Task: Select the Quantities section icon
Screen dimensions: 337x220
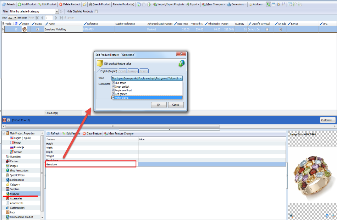Action: [8, 156]
